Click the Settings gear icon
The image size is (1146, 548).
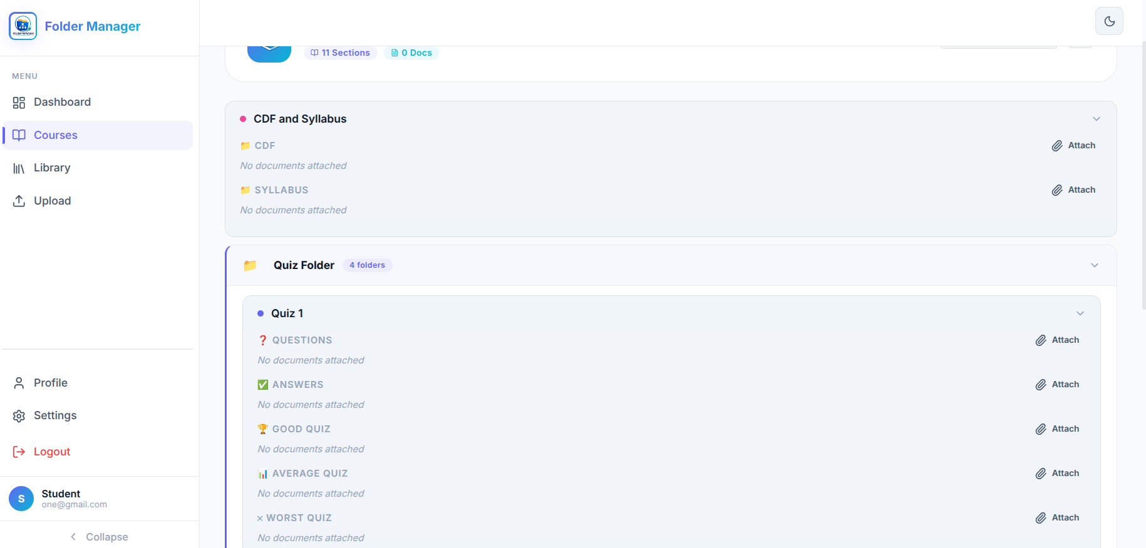click(x=19, y=416)
